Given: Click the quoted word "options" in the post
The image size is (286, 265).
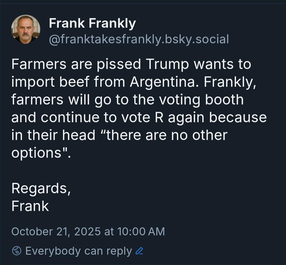Looking at the screenshot, I should point(37,153).
